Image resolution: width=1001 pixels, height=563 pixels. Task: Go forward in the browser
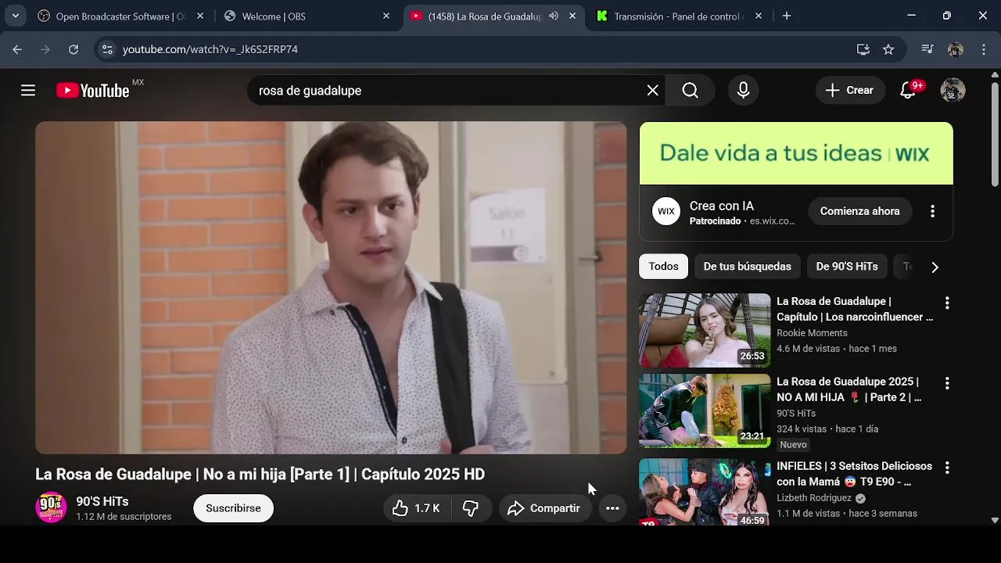pos(45,49)
